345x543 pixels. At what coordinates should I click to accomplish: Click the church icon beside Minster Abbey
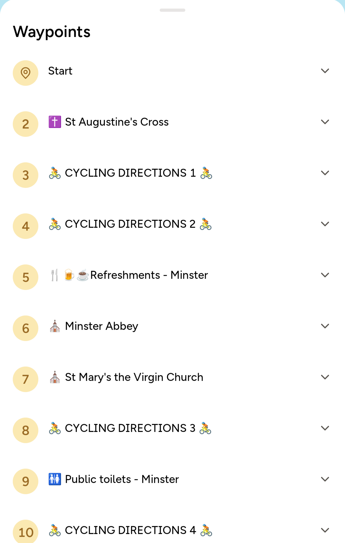tap(55, 326)
